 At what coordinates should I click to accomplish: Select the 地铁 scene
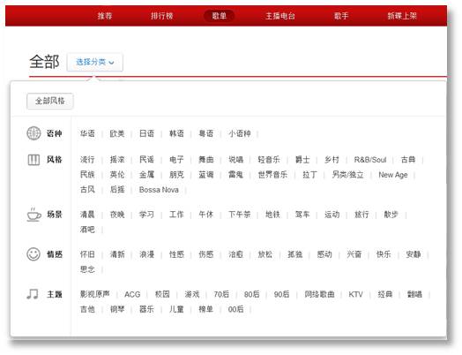(x=272, y=215)
